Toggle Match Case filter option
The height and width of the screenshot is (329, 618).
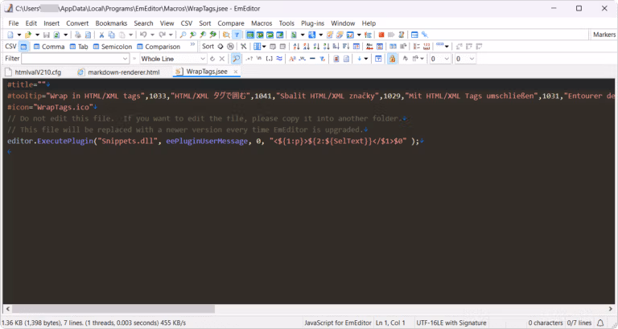pos(292,59)
